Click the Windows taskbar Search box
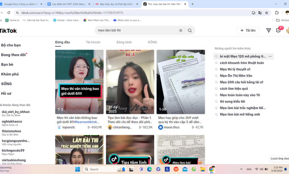Viewport: 289px width, 174px height. coord(104,169)
